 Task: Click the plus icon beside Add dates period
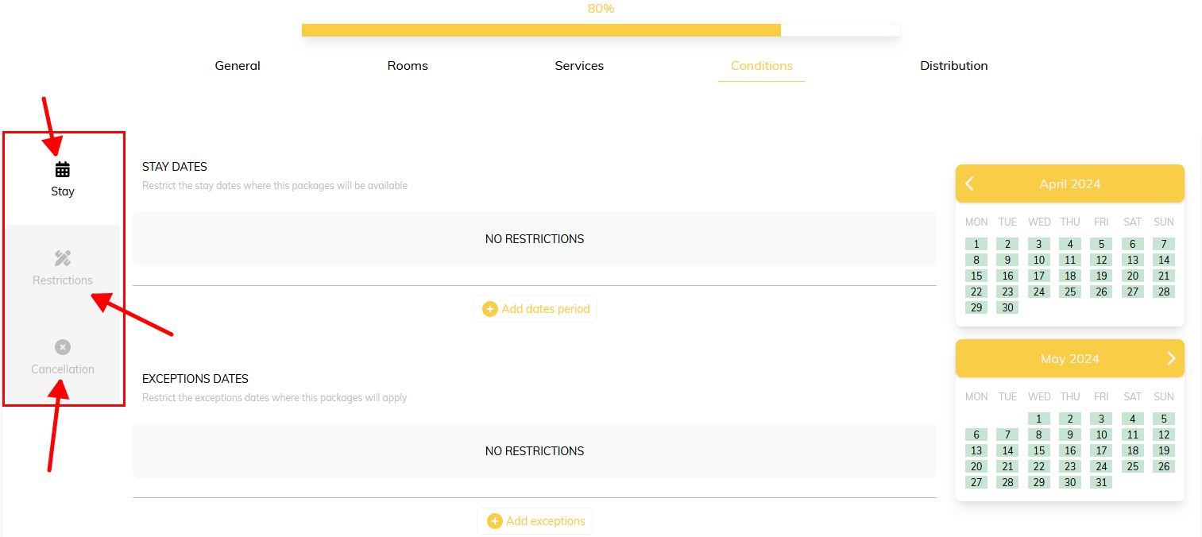point(490,309)
